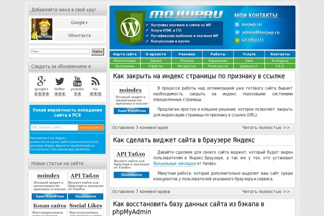
Task: Click the ICQ icon beside 603702273
Action: tap(237, 40)
